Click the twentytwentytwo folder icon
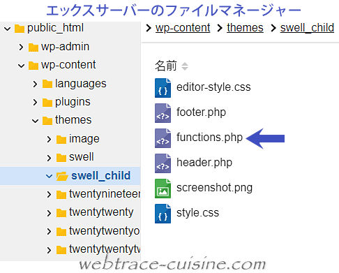Screen dimensions: 339x273 click(x=61, y=250)
